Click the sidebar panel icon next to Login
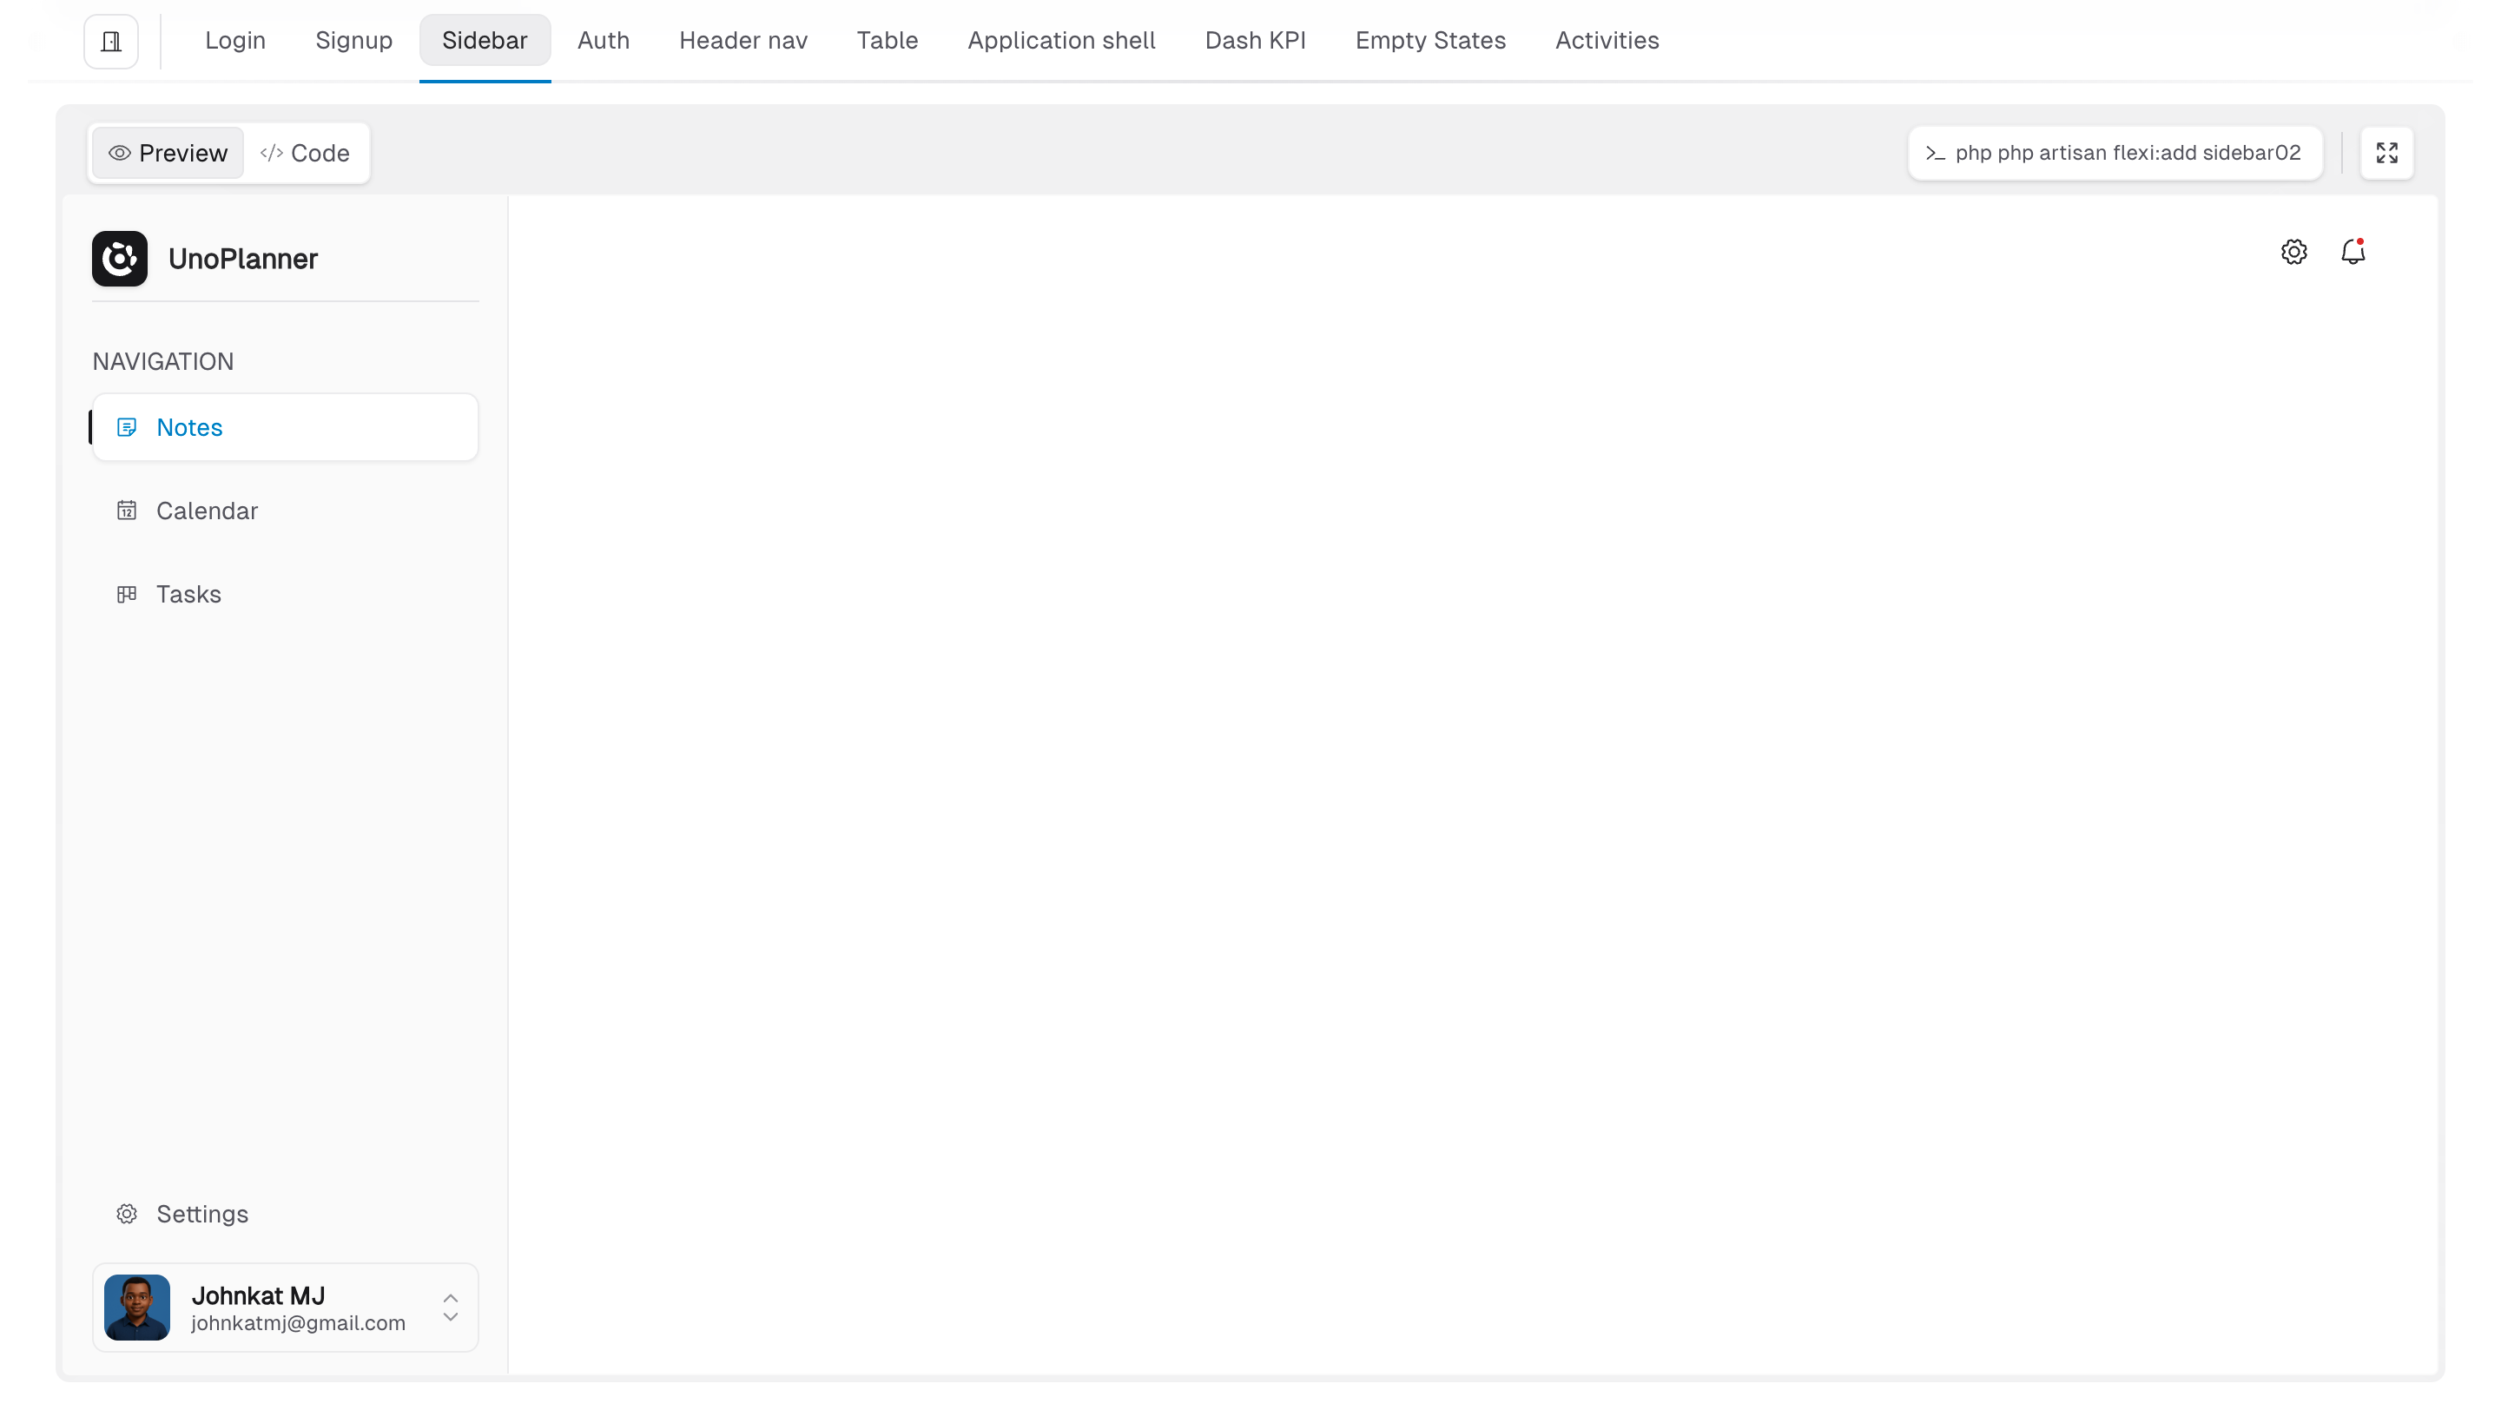This screenshot has width=2501, height=1410. coord(109,41)
